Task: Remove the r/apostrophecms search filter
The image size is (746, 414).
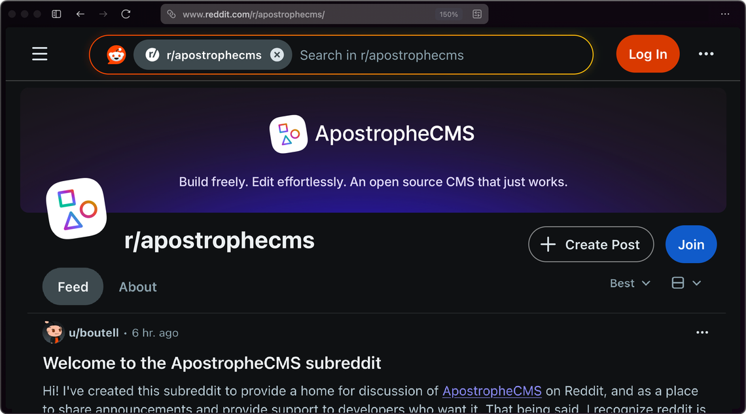Action: (277, 55)
